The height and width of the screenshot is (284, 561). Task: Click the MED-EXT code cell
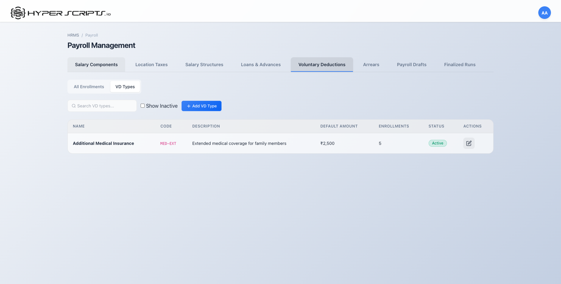168,144
